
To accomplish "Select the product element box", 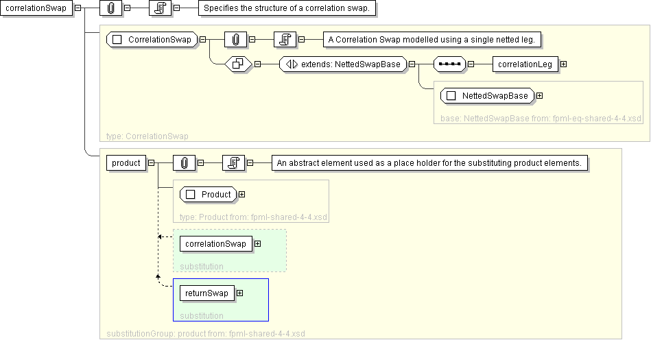I will pyautogui.click(x=126, y=163).
